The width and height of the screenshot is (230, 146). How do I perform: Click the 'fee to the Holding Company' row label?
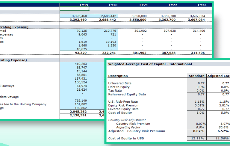pyautogui.click(x=23, y=104)
